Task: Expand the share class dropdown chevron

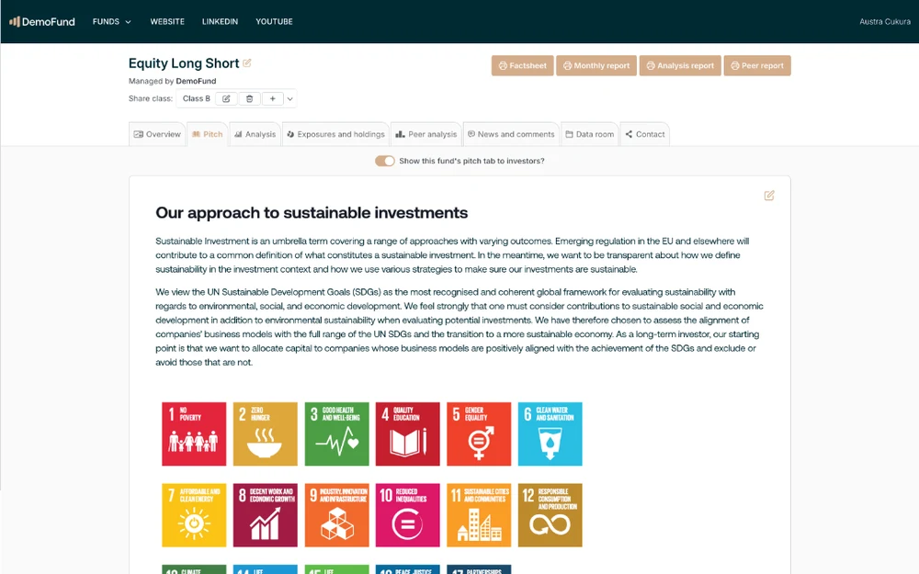Action: tap(289, 99)
